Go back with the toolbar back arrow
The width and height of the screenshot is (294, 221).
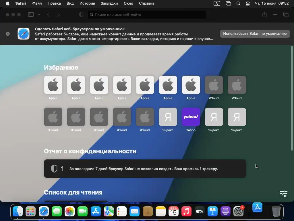pyautogui.click(x=48, y=15)
